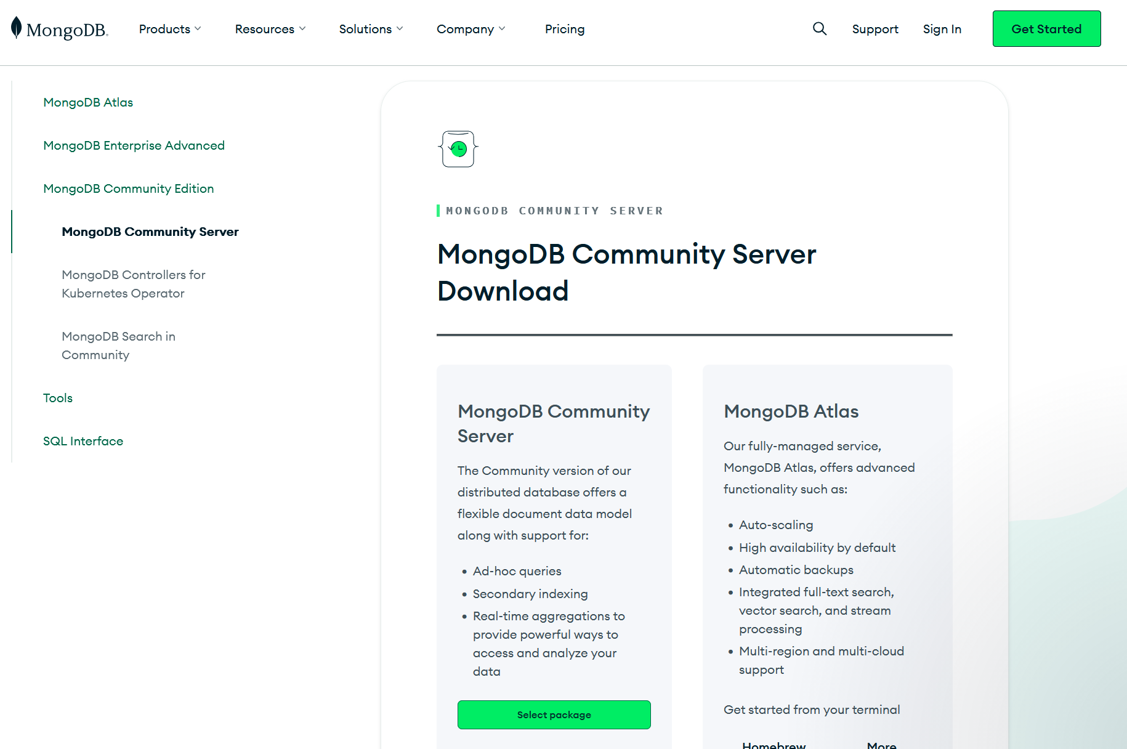Open the Company dropdown menu
Image resolution: width=1127 pixels, height=749 pixels.
pyautogui.click(x=471, y=29)
